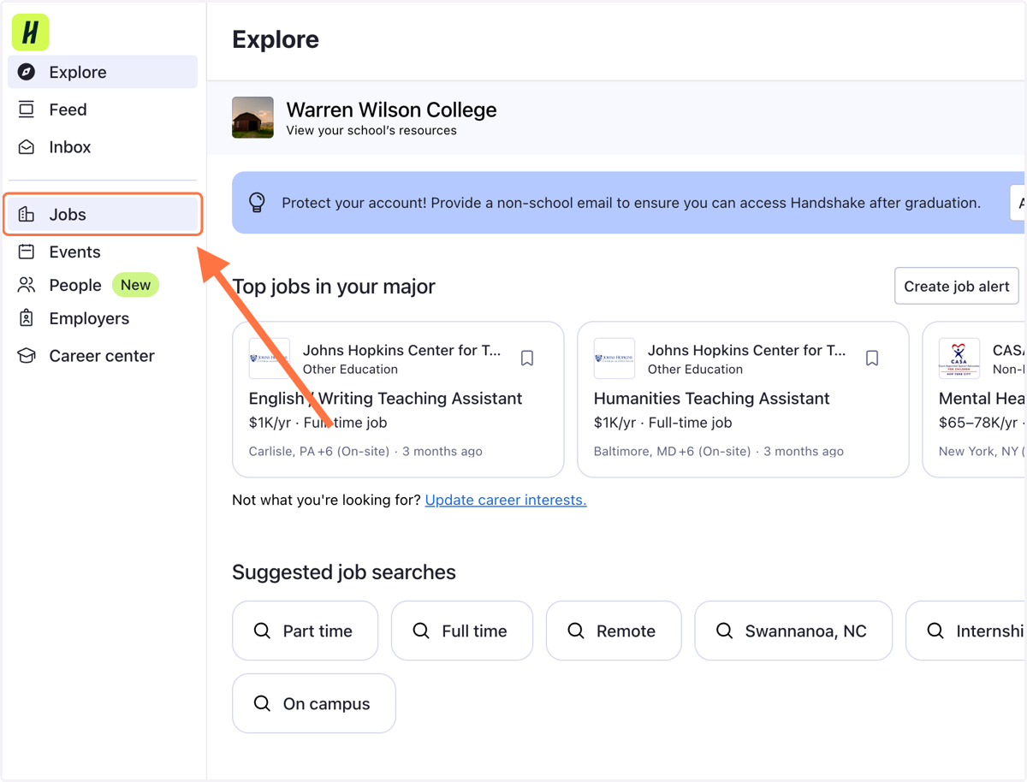
Task: Click Baltimore, MD +6 (On-site) location text
Action: pyautogui.click(x=672, y=451)
